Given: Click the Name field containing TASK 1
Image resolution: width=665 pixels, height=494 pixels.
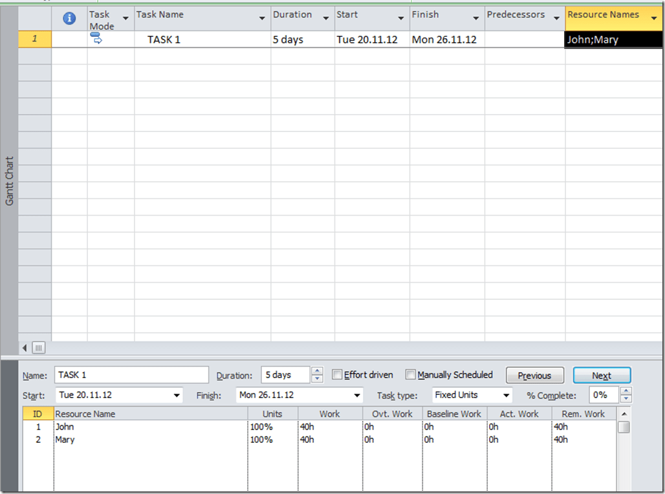Looking at the screenshot, I should 131,375.
